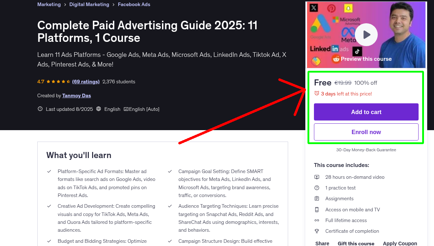
Task: Visit instructor Tanmoy Das profile
Action: click(77, 95)
